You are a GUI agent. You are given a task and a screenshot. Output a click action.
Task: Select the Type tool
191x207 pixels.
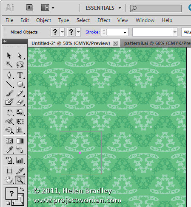(x=20, y=75)
